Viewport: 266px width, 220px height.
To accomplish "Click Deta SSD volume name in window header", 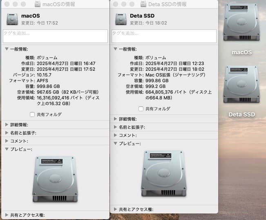I will (x=142, y=16).
